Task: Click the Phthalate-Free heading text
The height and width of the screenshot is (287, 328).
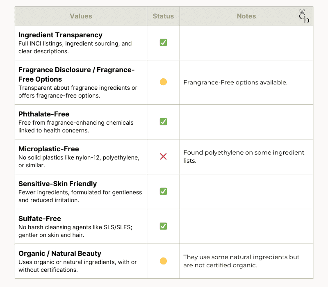Action: point(44,114)
